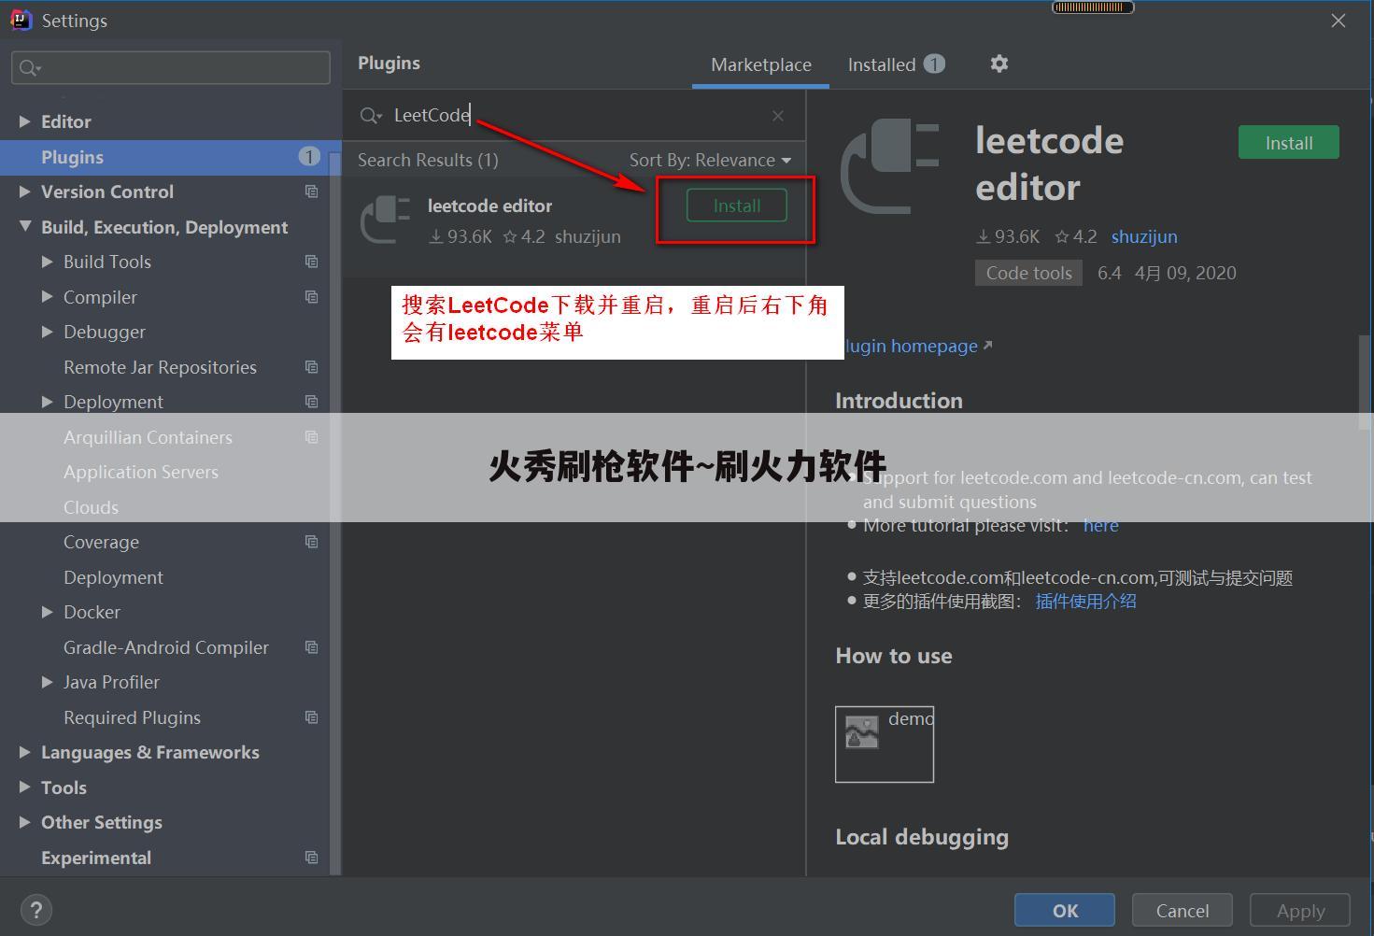
Task: Click the large plugin logo in details
Action: coord(889,166)
